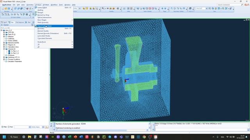250x140 pixels.
Task: Open Windows Settings from the taskbar
Action: [x=24, y=137]
